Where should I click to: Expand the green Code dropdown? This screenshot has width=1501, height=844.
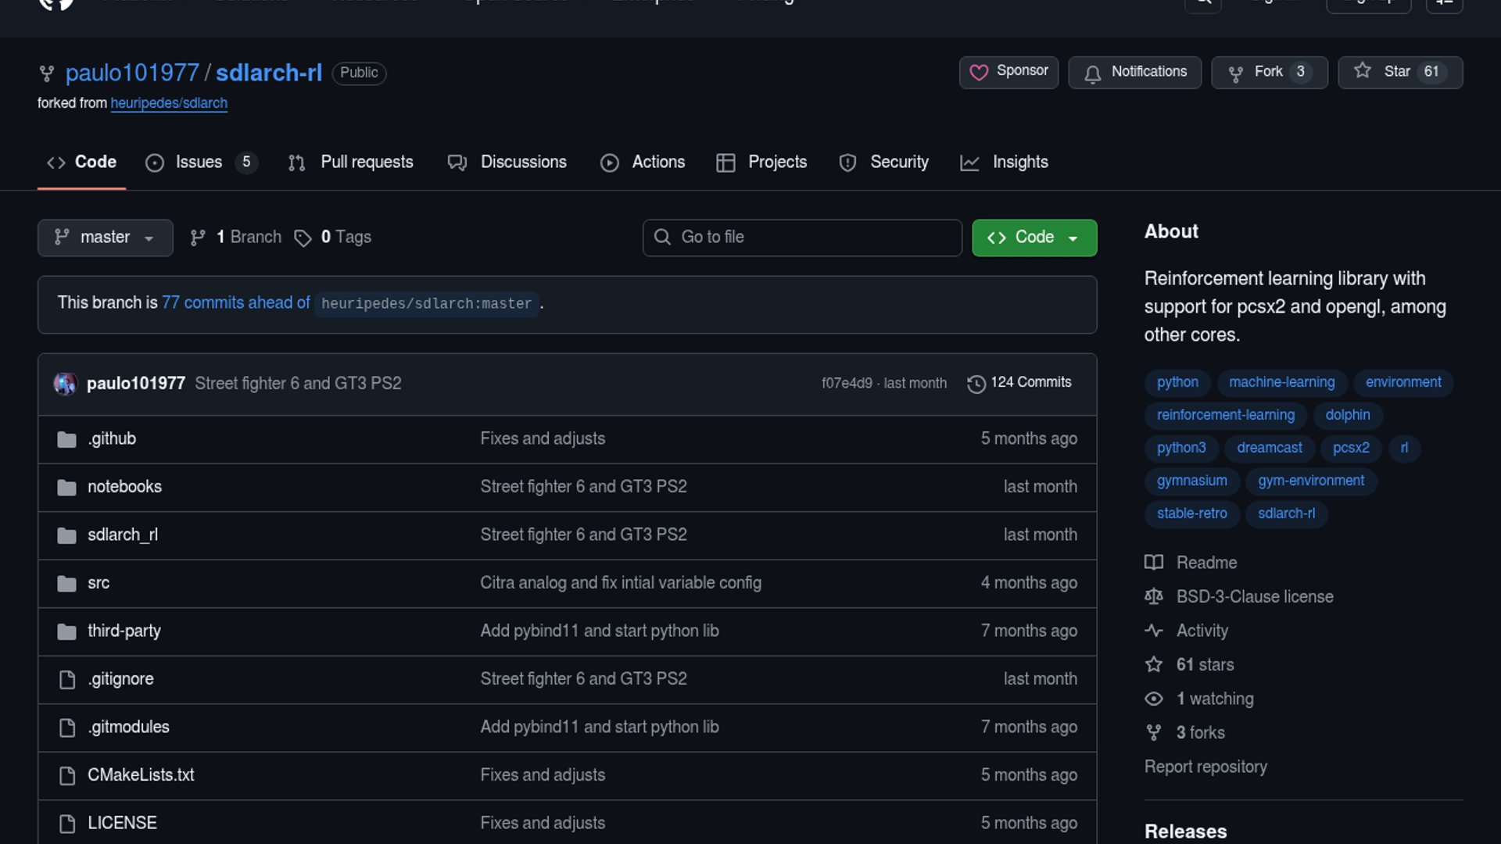1034,238
